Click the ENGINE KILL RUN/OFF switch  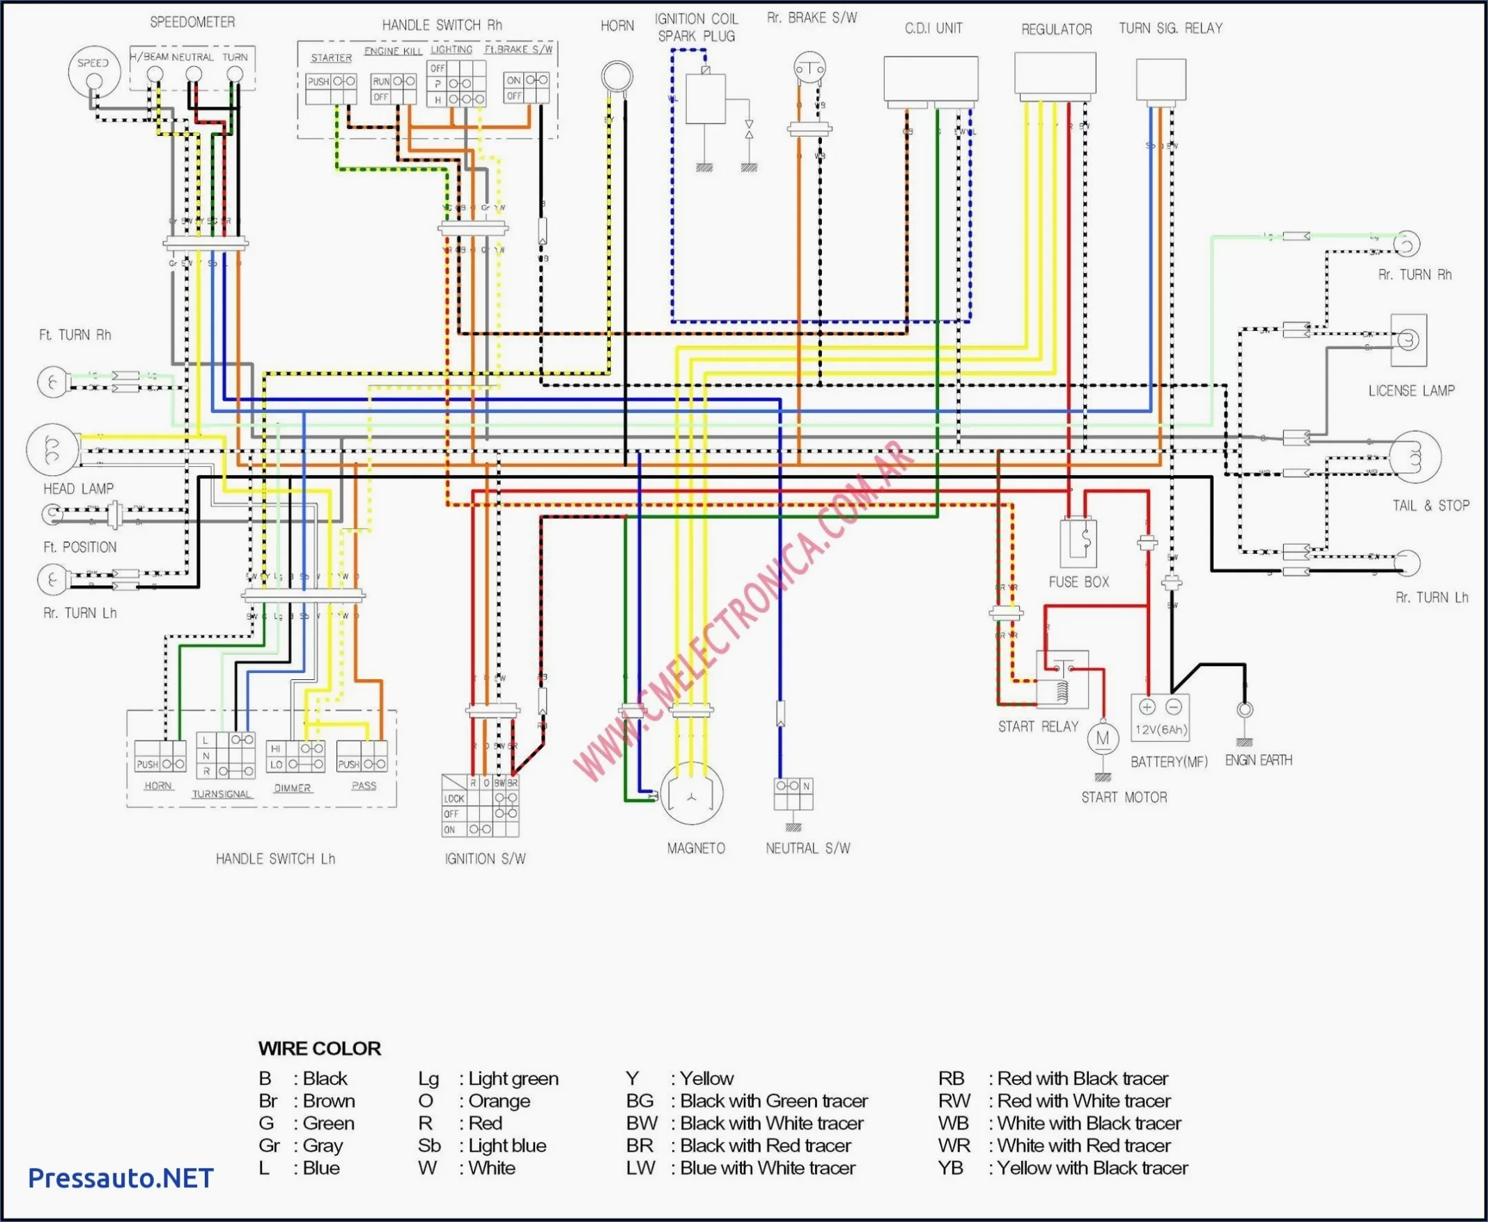pos(394,89)
